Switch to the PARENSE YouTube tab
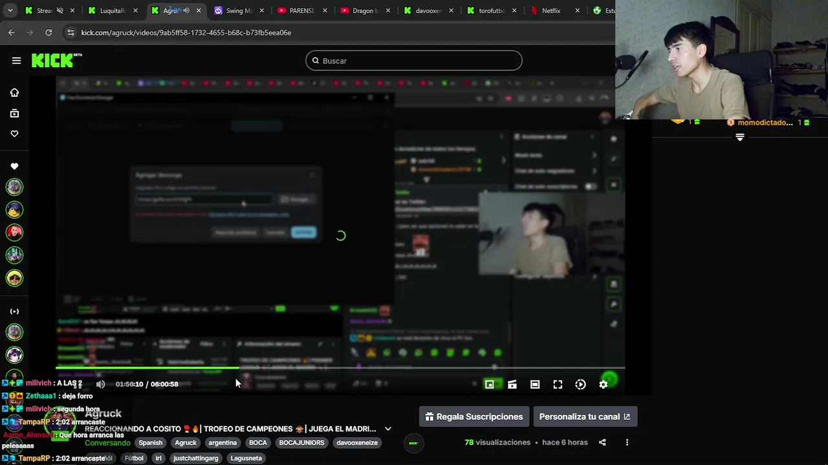Image resolution: width=828 pixels, height=465 pixels. [301, 10]
